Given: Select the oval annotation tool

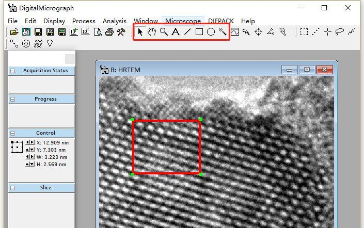Looking at the screenshot, I should coord(211,32).
